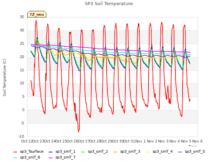Click the yellow sp3_smT_4 legend swatch
Image resolution: width=218 pixels, height=164 pixels.
pos(147,152)
